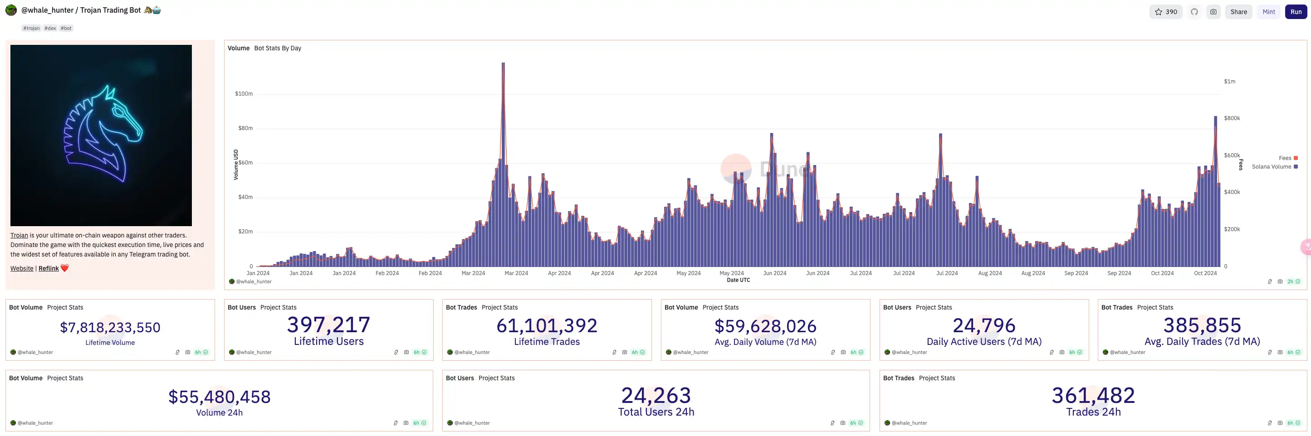This screenshot has width=1311, height=436.
Task: Take screenshot of Volume chart via camera icon
Action: (x=1280, y=281)
